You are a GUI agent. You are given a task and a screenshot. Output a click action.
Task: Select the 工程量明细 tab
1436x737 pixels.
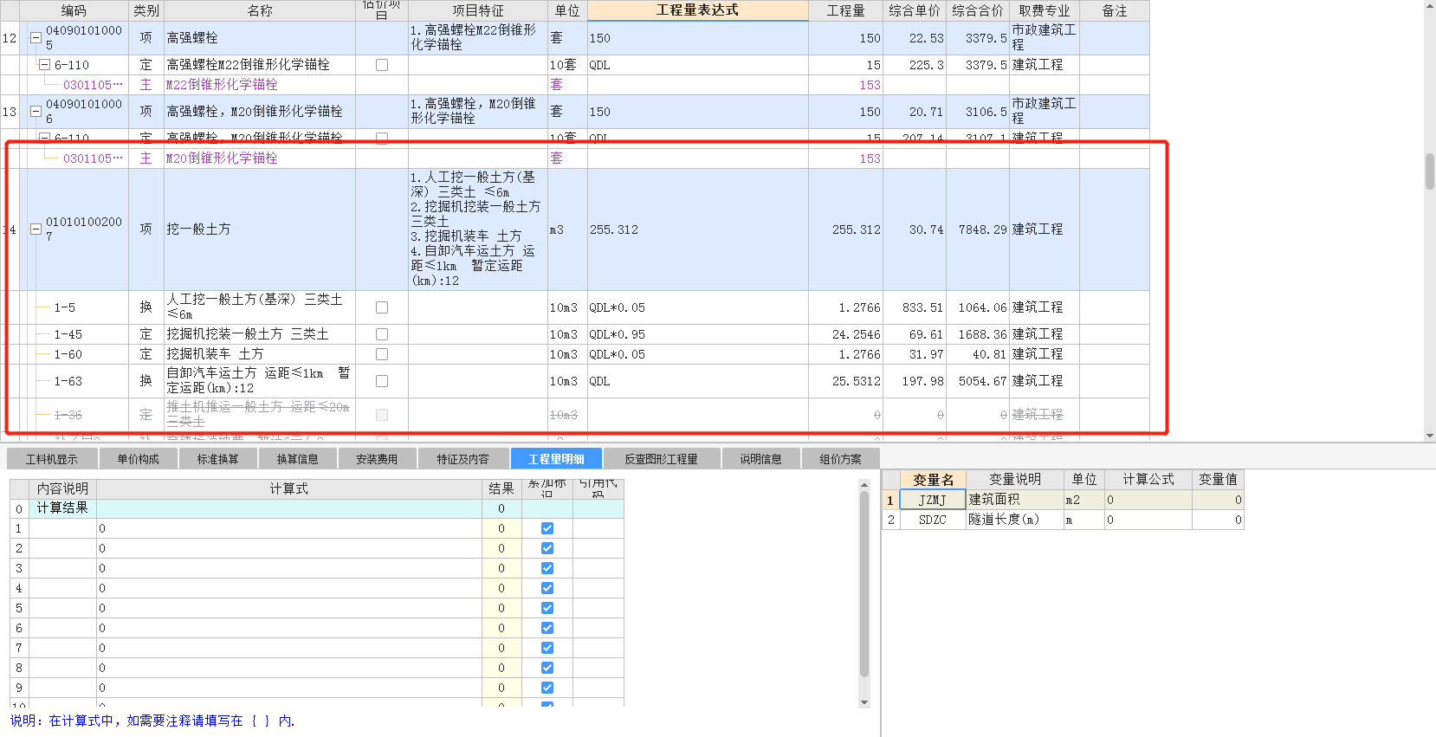[556, 459]
